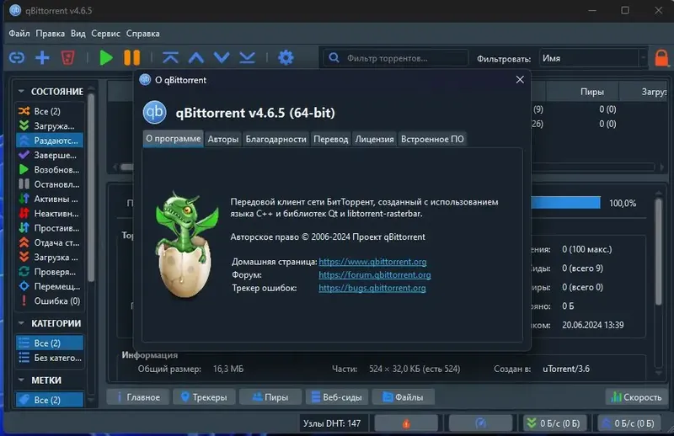The width and height of the screenshot is (674, 436).
Task: Move torrent to top of queue
Action: [x=171, y=57]
